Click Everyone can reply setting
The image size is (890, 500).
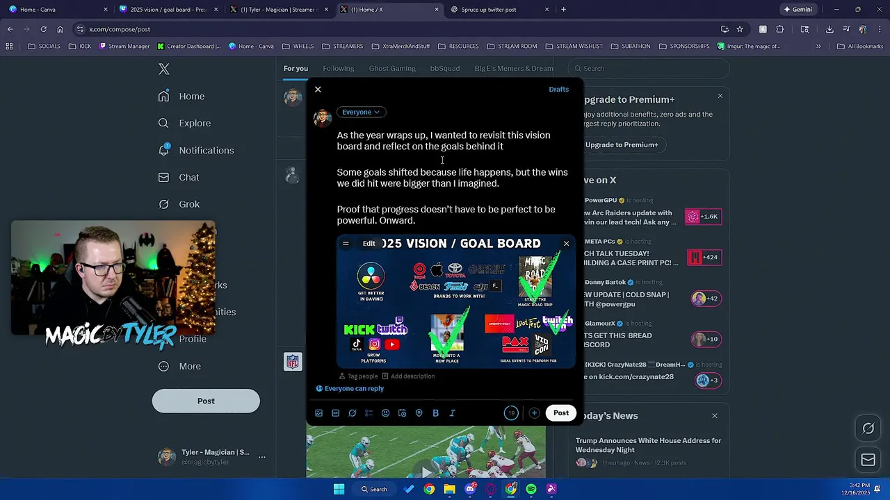[x=350, y=389]
